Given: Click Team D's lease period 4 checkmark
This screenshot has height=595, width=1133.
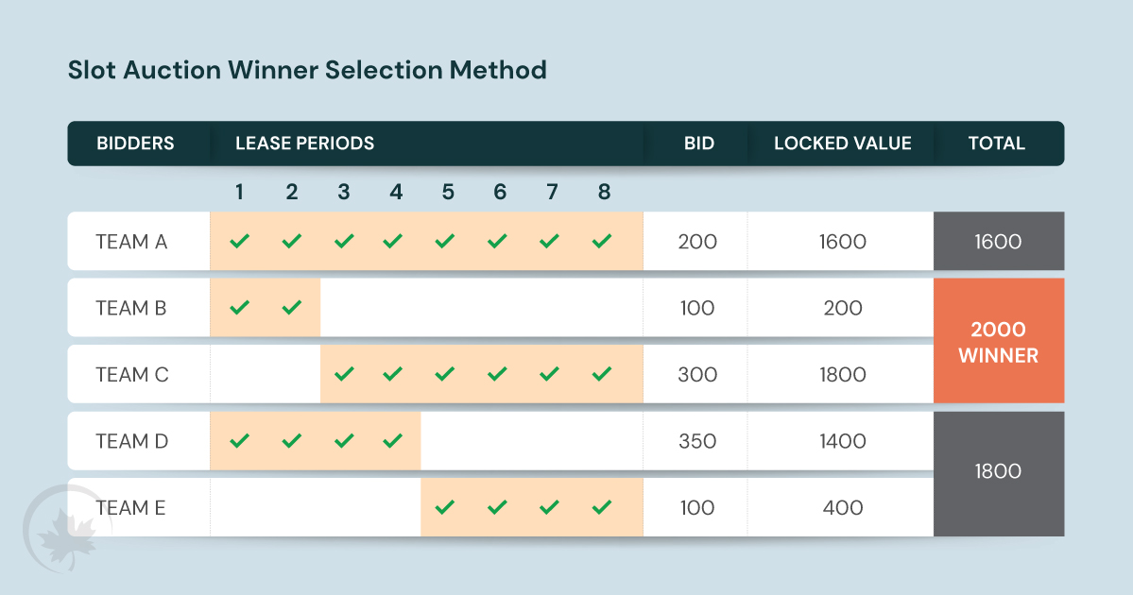Looking at the screenshot, I should [396, 441].
